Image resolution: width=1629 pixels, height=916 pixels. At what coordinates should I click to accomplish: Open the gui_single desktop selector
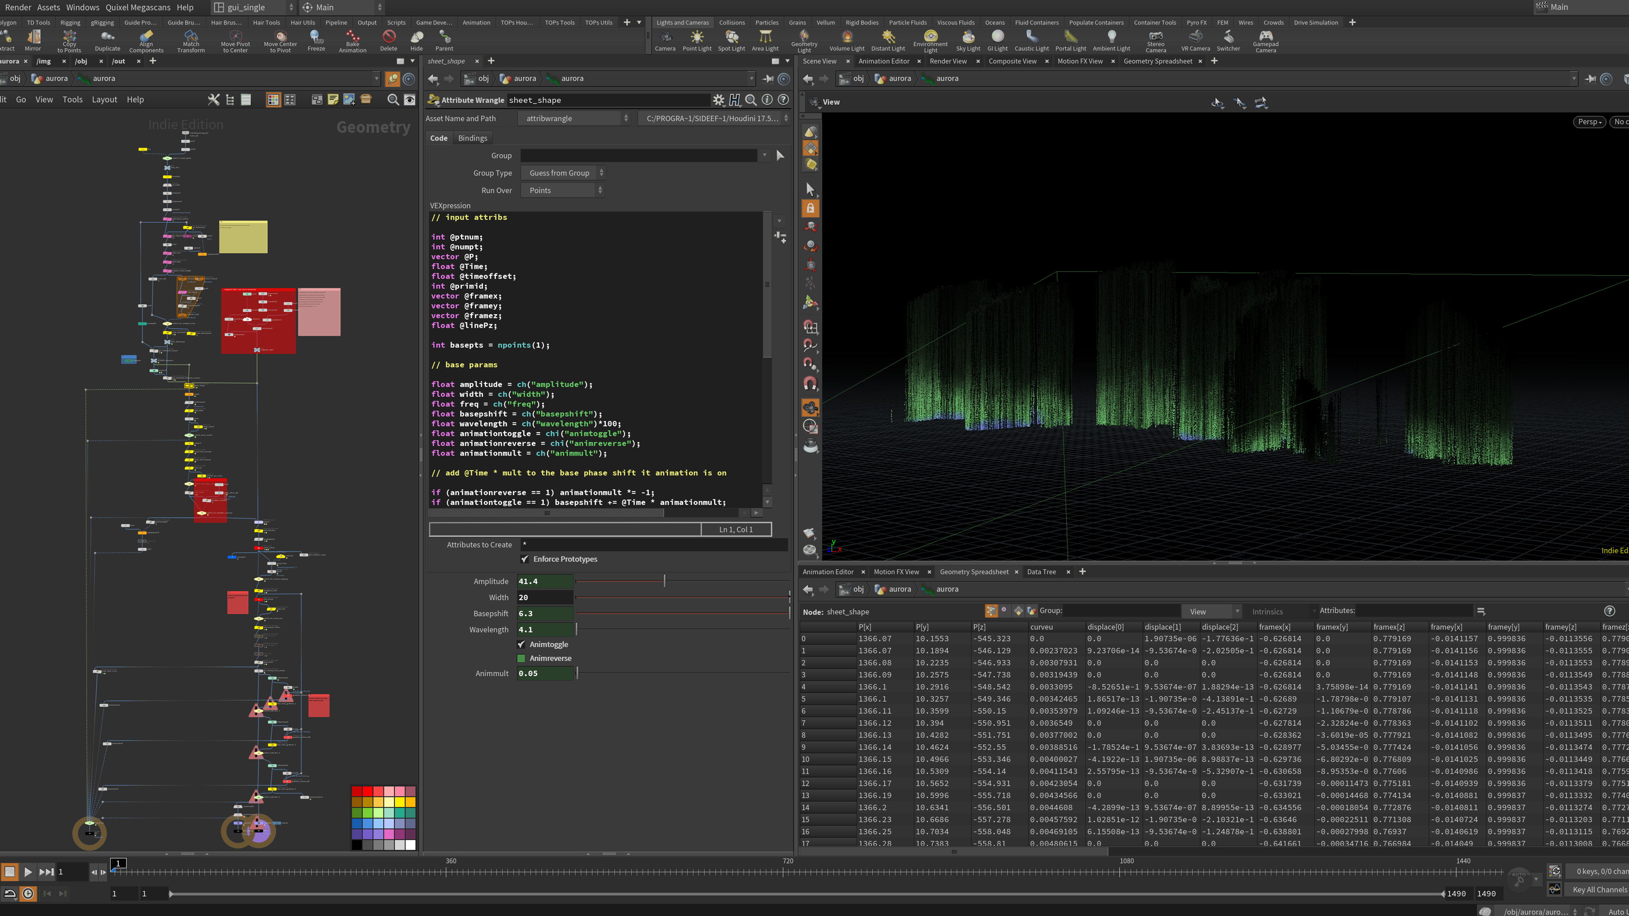[x=253, y=7]
